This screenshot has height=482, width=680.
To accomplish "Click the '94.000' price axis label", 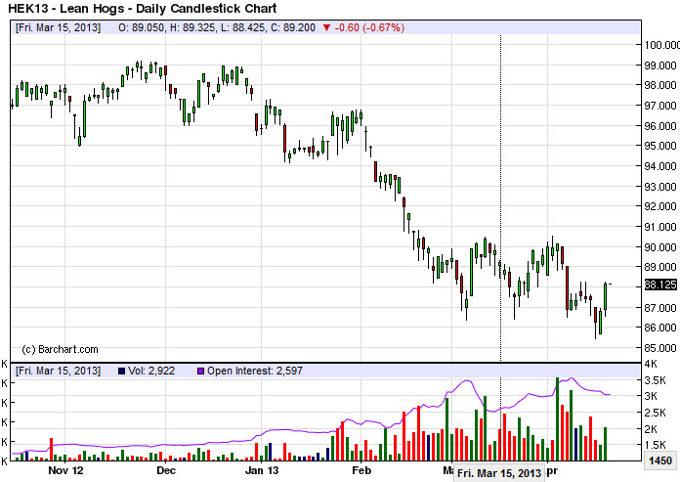I will tap(660, 166).
